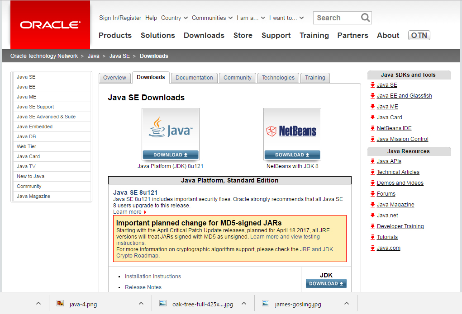The height and width of the screenshot is (314, 462).
Task: Click the download icon next to Tutorials
Action: pos(372,237)
